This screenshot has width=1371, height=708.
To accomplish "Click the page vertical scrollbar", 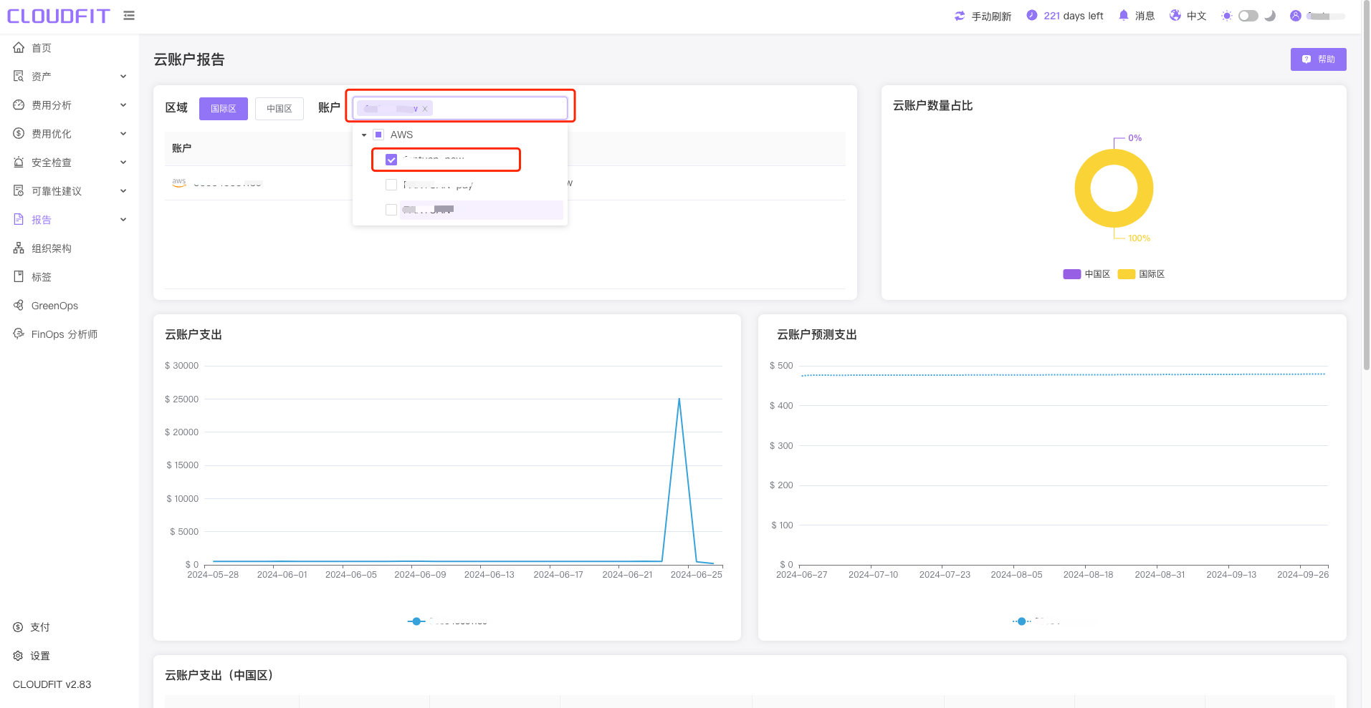I will [x=1366, y=186].
